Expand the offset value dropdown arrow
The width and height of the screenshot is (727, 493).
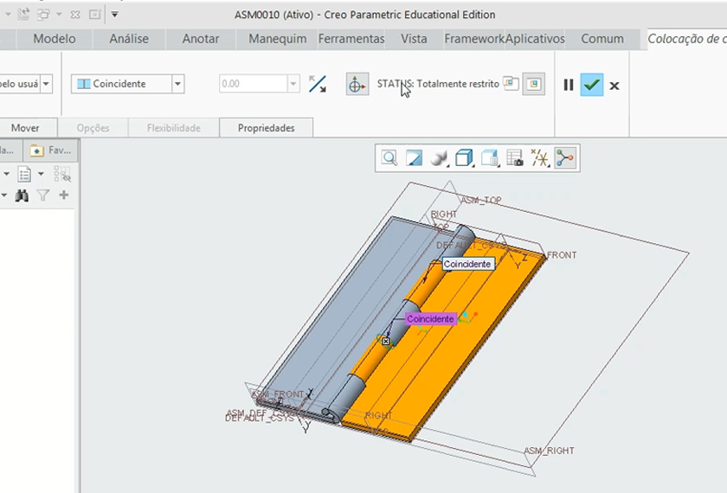[x=293, y=84]
